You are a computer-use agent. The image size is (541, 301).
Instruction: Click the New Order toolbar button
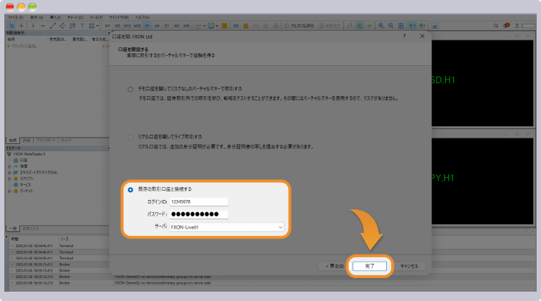pyautogui.click(x=330, y=26)
